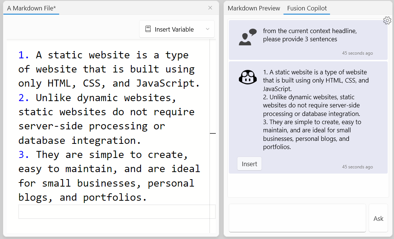Focus the Copilot question input box
Screen dimensions: 394x239
point(297,218)
